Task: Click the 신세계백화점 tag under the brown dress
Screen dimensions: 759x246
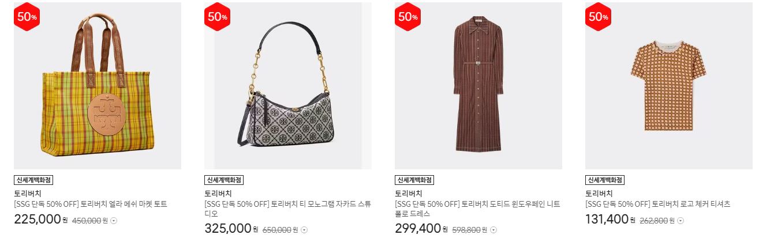Action: [x=414, y=180]
